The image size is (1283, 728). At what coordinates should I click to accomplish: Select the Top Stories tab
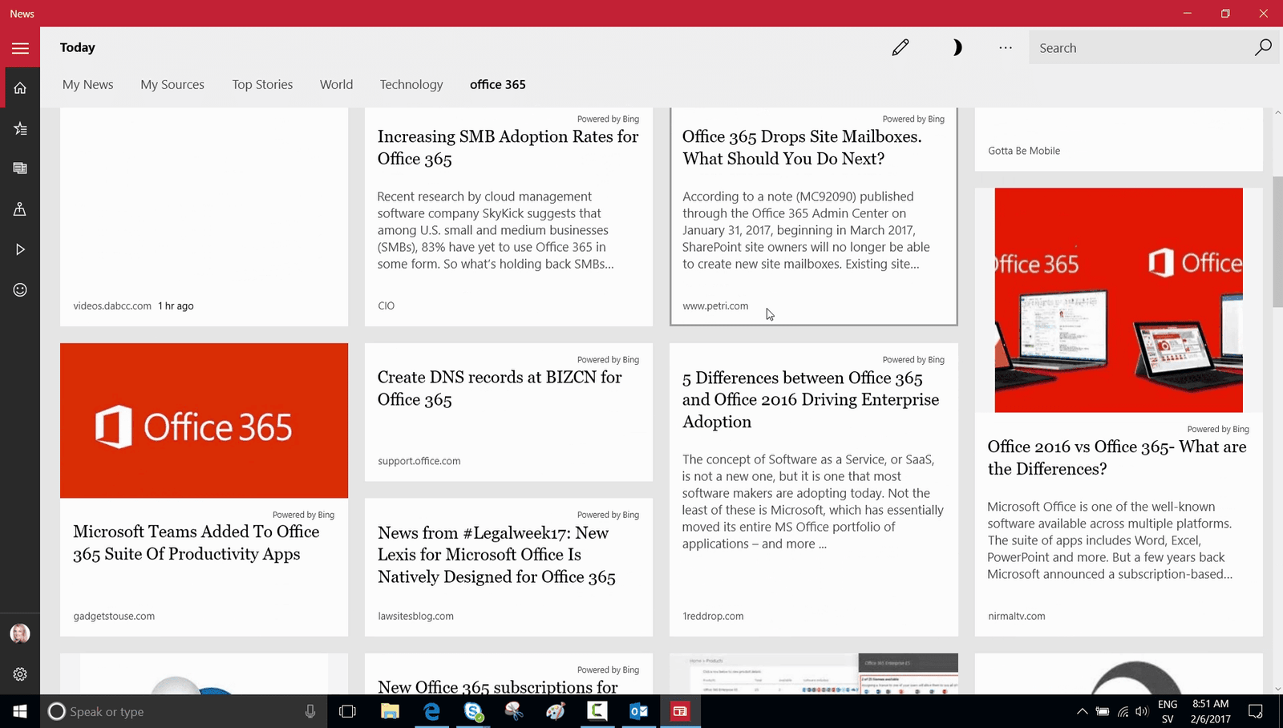coord(262,84)
